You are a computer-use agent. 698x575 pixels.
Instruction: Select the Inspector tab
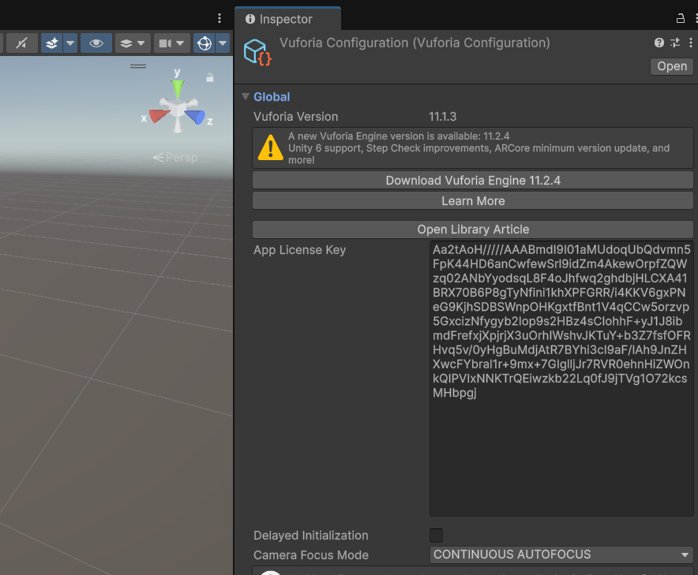(x=287, y=19)
